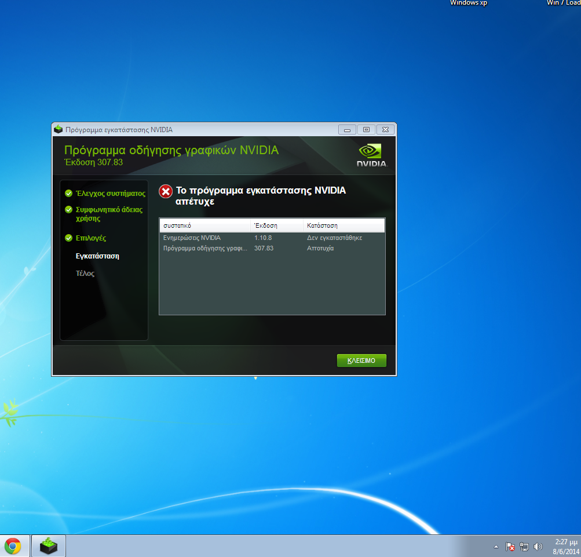Show hidden tray icons arrow
The image size is (581, 557).
496,547
